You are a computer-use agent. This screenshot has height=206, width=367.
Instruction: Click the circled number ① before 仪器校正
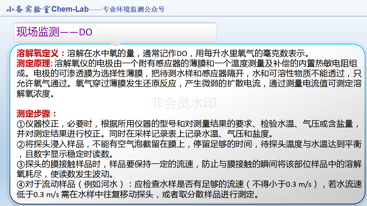point(21,124)
